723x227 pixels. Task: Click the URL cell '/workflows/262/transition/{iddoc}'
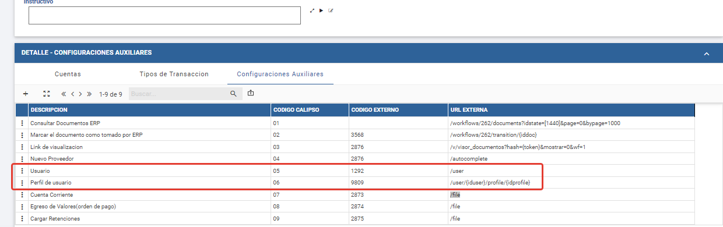click(571, 135)
